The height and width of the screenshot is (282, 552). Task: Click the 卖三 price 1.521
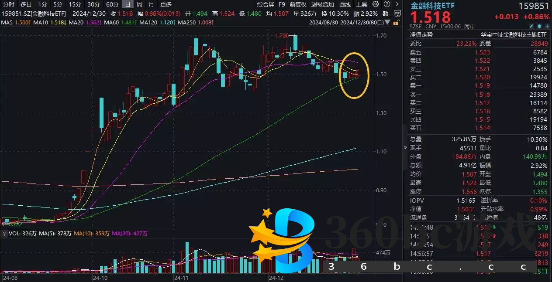point(482,69)
